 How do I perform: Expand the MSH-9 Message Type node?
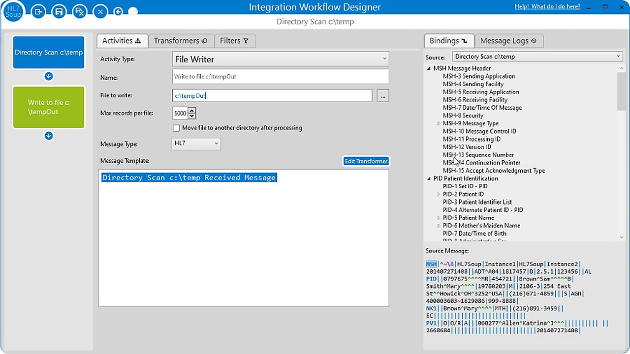439,123
